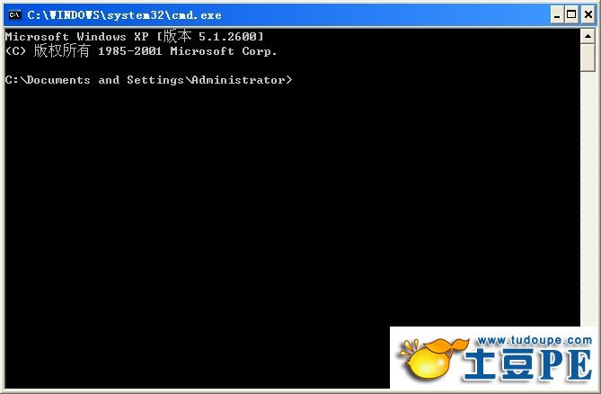Minimize the cmd.exe window

click(x=557, y=15)
